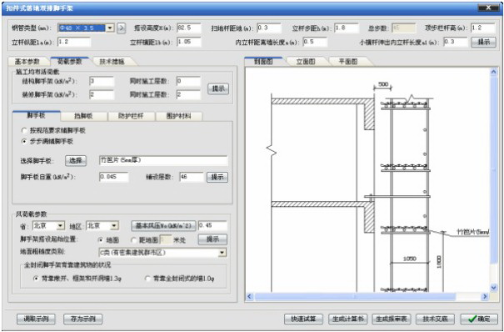Open the 地面粗糙度类别 dropdown
Viewport: 504px width, 332px height.
[x=222, y=253]
